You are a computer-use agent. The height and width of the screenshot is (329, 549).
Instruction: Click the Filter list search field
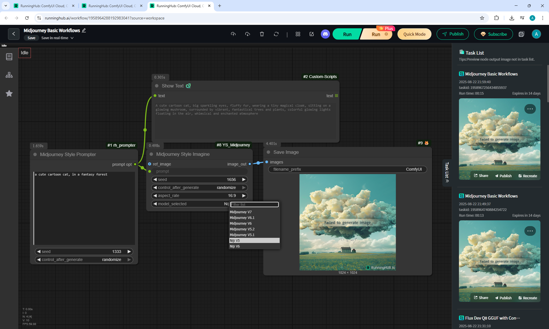click(x=254, y=204)
